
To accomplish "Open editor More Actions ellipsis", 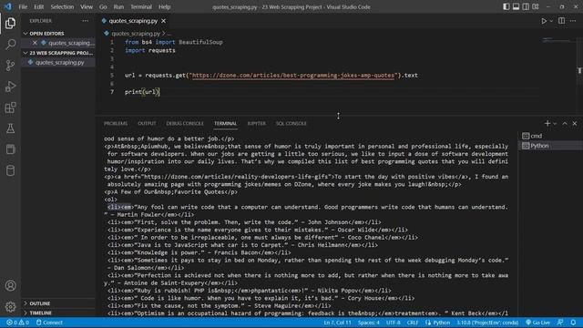I will (573, 21).
